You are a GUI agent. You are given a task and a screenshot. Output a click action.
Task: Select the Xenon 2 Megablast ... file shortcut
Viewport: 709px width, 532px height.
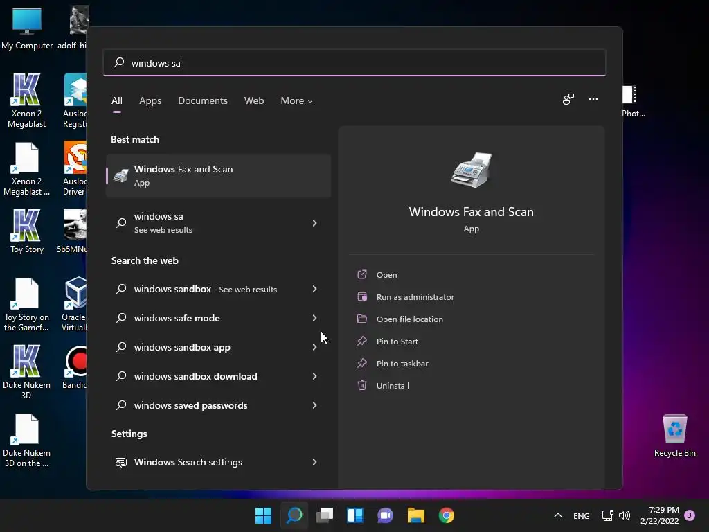click(27, 168)
